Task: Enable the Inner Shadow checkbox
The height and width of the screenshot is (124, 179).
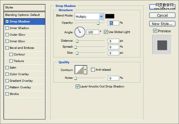Action: [x=7, y=28]
